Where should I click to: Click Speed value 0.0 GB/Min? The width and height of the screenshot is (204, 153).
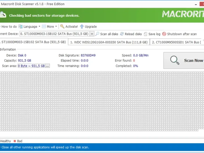coord(141,55)
